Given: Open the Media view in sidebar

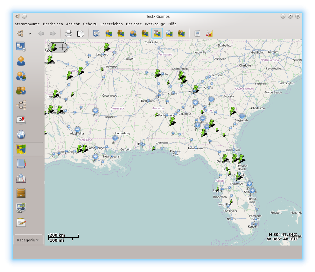Looking at the screenshot, I should [21, 208].
